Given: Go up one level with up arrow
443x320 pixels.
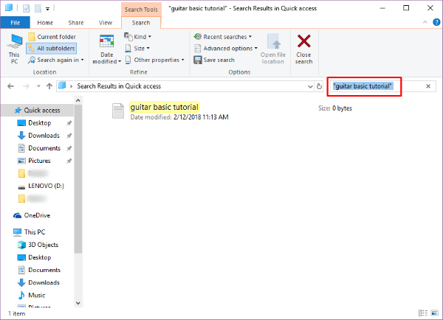Looking at the screenshot, I should [x=49, y=86].
